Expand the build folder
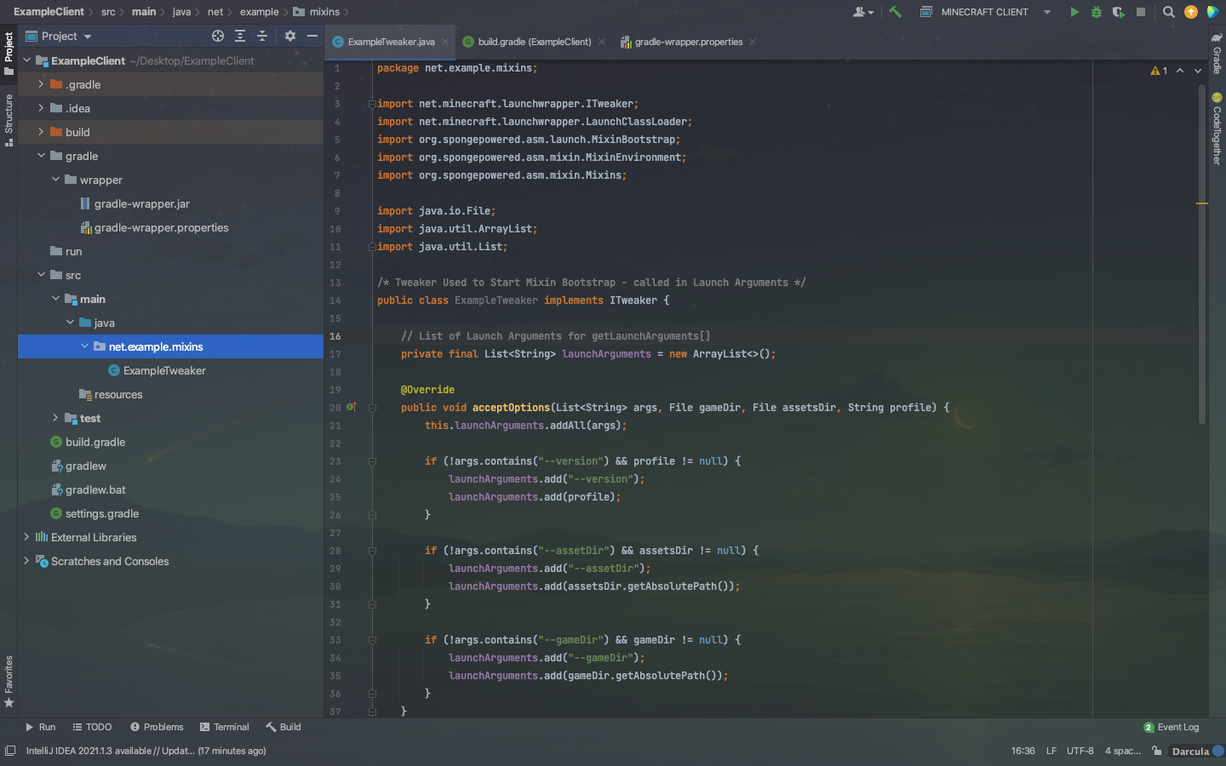1226x766 pixels. click(41, 132)
